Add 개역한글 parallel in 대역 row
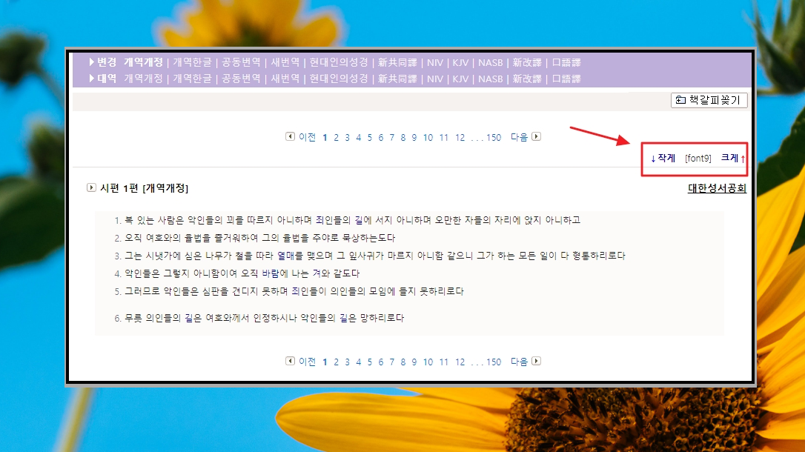 coord(192,79)
